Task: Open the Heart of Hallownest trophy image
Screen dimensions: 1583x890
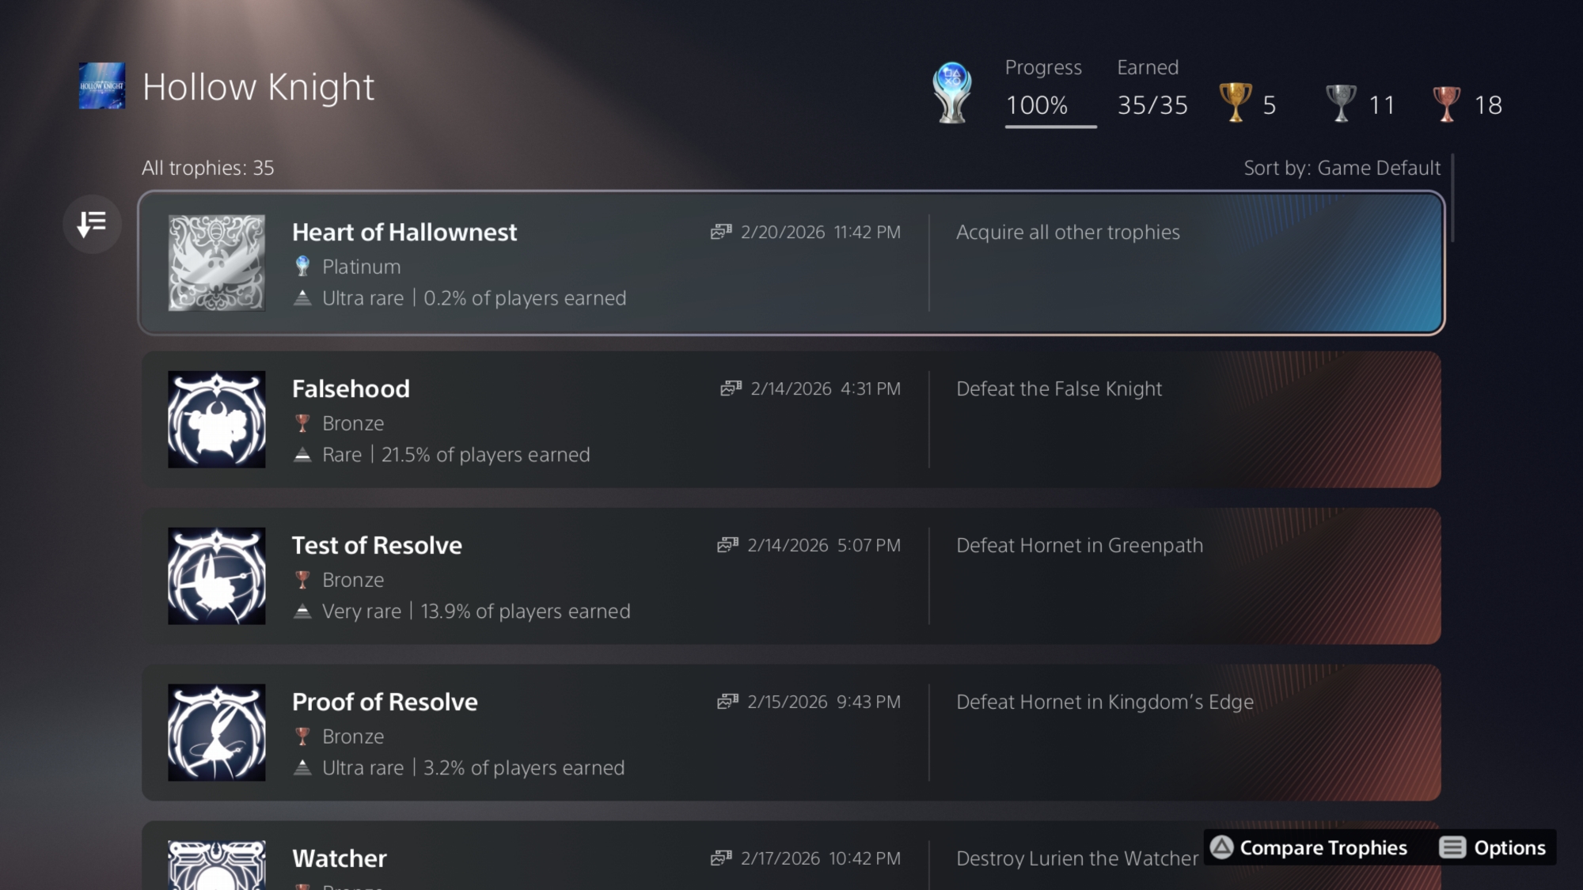Action: 217,263
